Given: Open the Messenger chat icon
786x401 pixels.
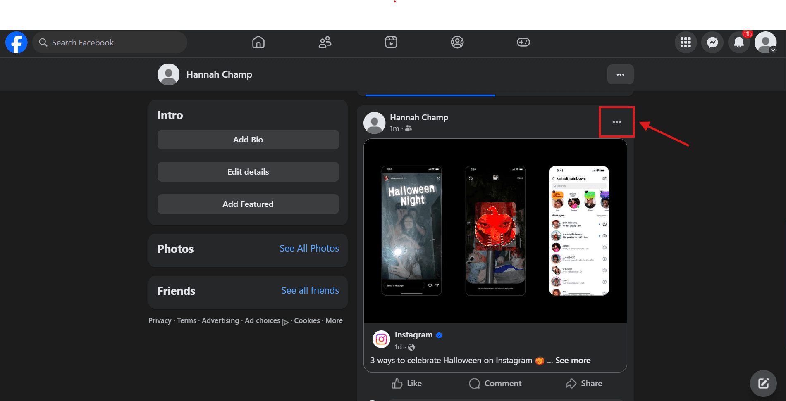Looking at the screenshot, I should click(712, 43).
